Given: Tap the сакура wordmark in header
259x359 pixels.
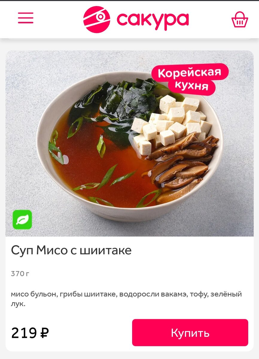Looking at the screenshot, I should (153, 20).
